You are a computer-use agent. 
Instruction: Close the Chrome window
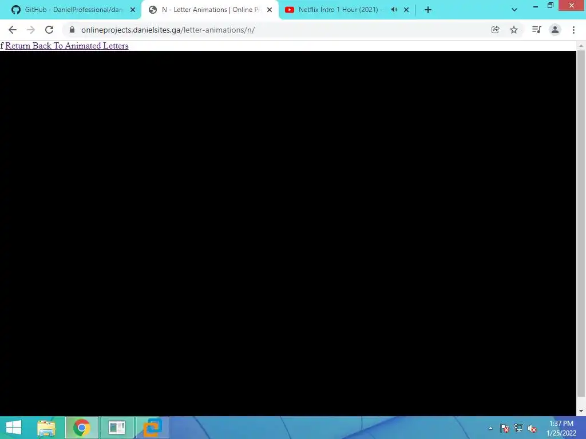pyautogui.click(x=572, y=5)
